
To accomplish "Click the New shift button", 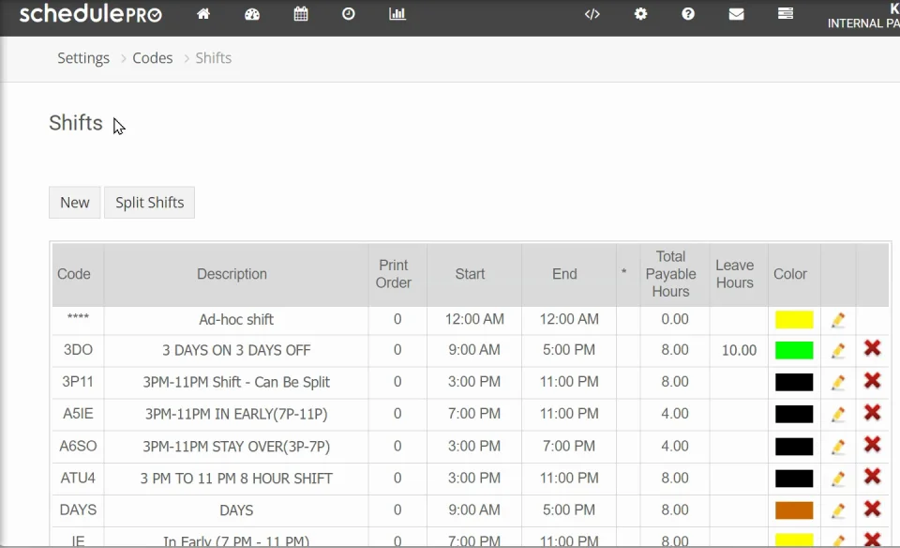I will pos(75,203).
